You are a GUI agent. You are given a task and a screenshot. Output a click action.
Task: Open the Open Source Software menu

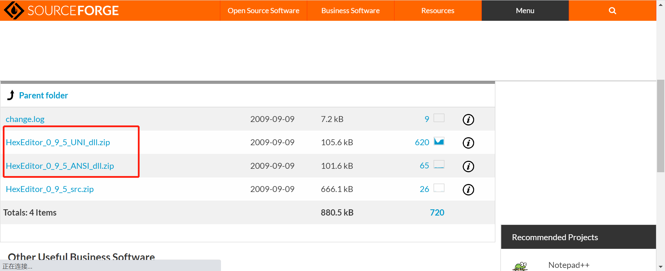[264, 11]
